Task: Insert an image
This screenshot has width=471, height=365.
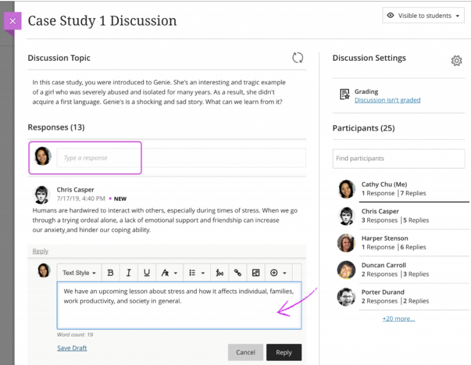Action: [256, 273]
